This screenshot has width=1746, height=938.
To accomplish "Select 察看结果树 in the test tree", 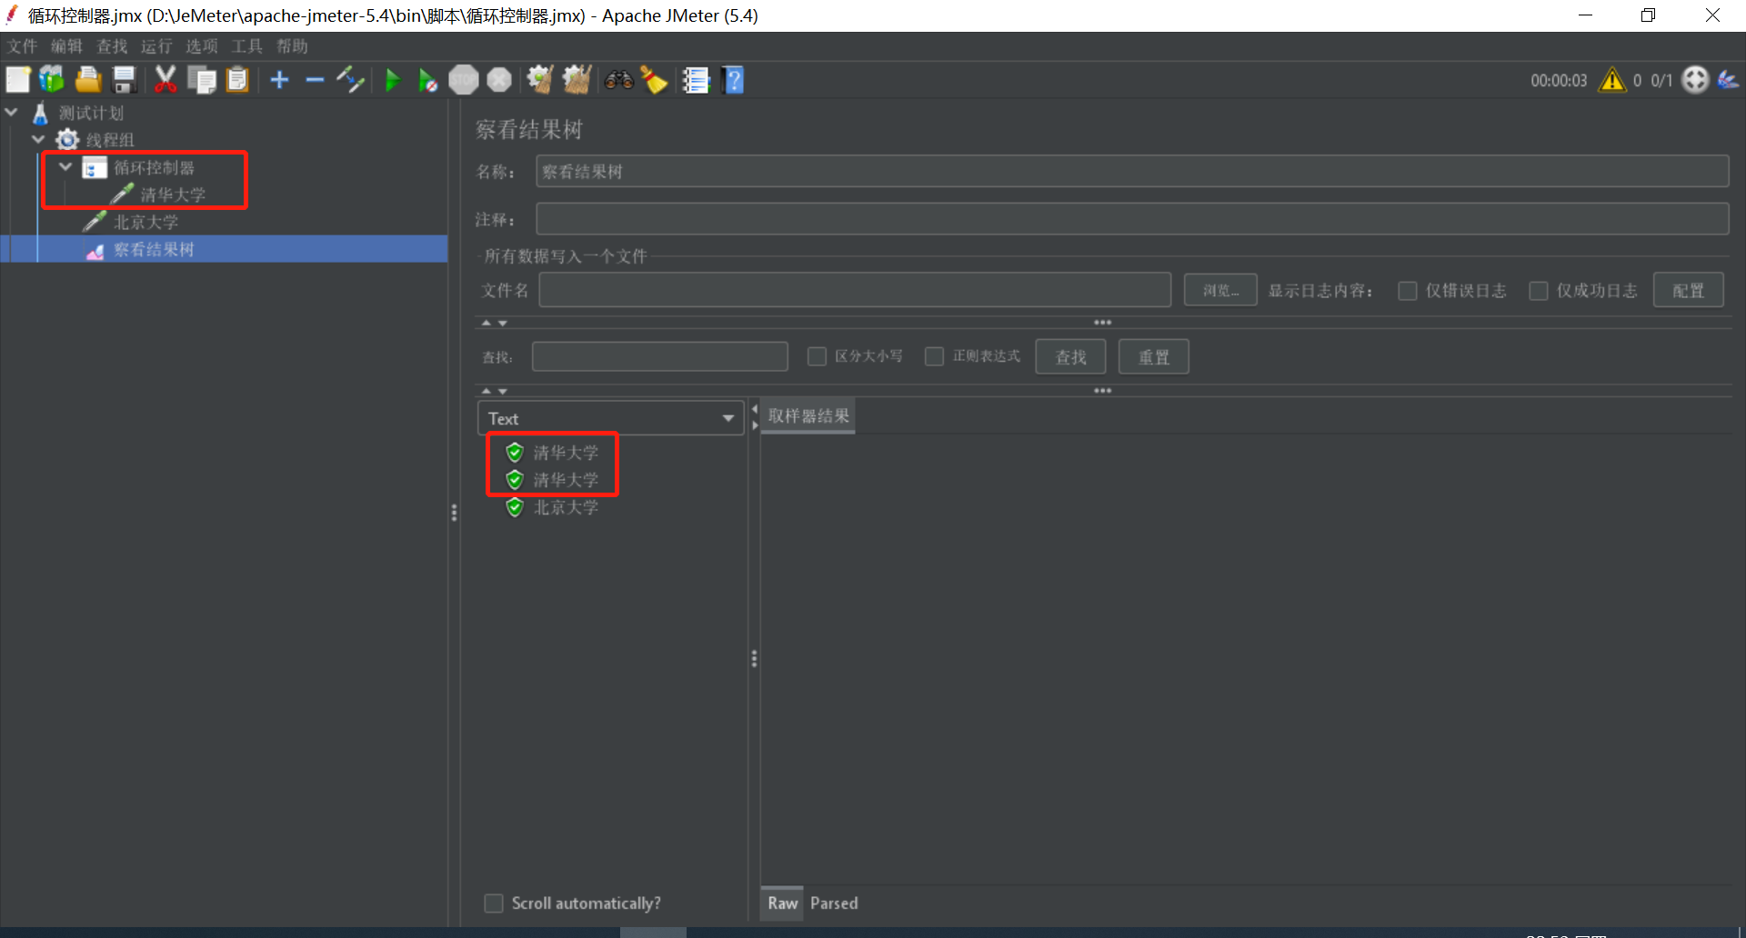I will tap(153, 249).
